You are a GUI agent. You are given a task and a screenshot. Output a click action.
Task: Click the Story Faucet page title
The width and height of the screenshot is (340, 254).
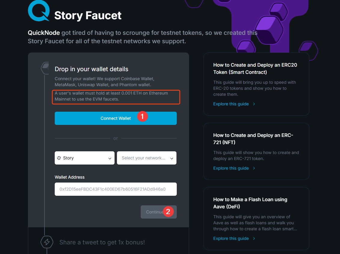(x=88, y=15)
